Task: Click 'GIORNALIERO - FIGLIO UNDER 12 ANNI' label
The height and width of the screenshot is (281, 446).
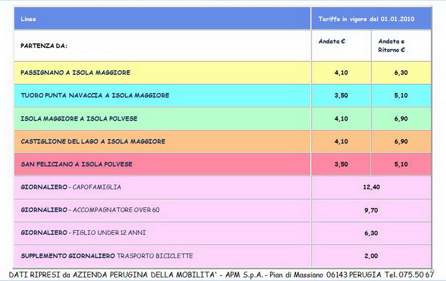Action: [x=83, y=233]
